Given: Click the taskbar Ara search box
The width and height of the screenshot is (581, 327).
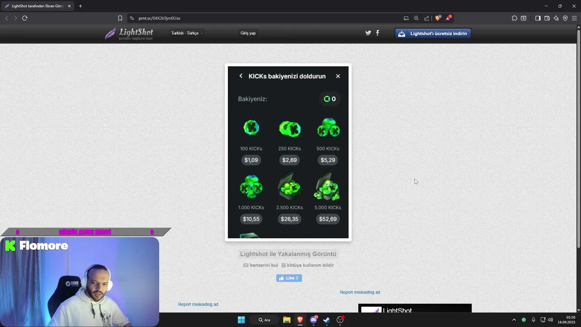Looking at the screenshot, I should click(264, 320).
